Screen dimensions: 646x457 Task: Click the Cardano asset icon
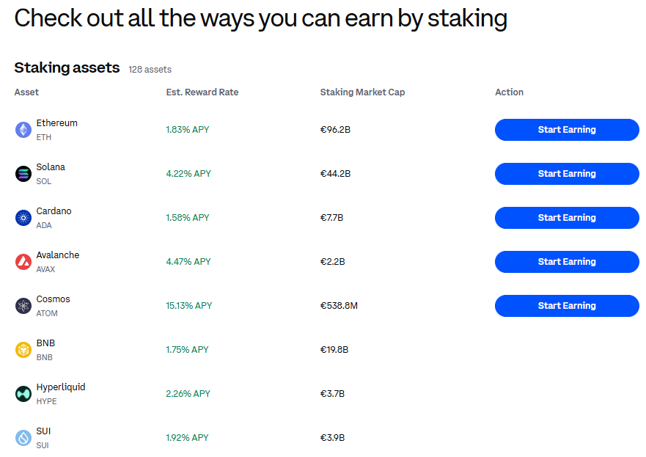pyautogui.click(x=23, y=217)
